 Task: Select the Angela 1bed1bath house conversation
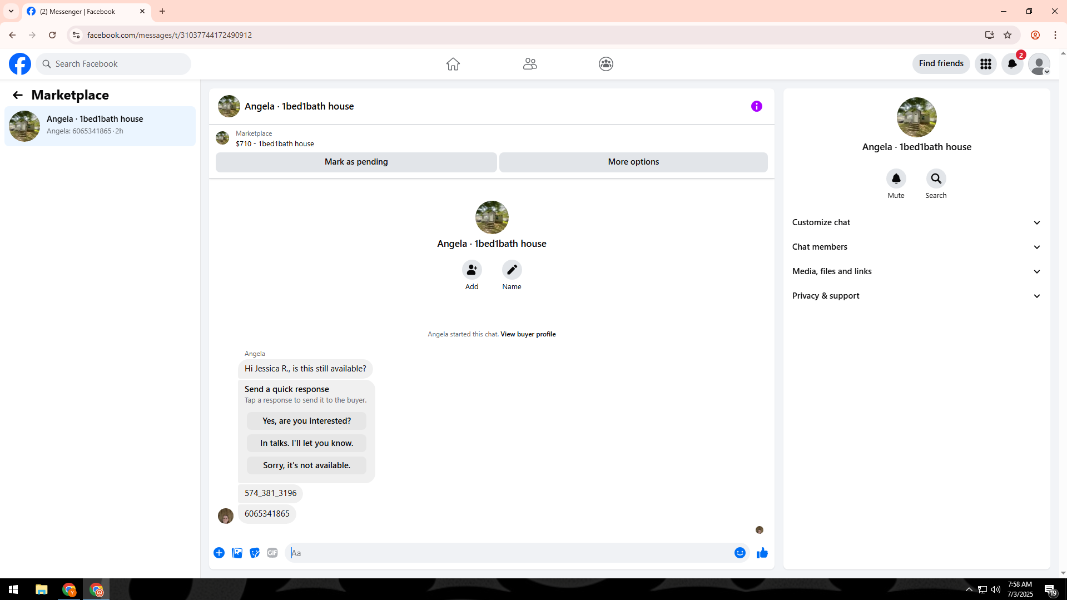(x=100, y=126)
